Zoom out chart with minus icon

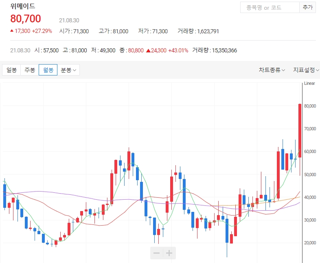[156, 253]
